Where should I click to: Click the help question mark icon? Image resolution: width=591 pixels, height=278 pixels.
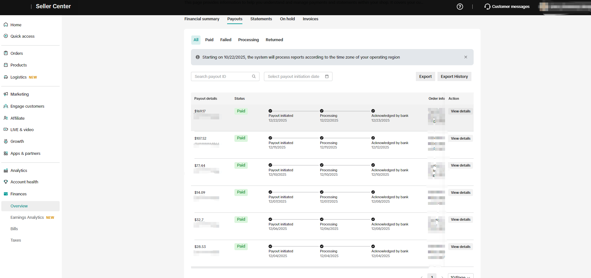click(x=460, y=7)
